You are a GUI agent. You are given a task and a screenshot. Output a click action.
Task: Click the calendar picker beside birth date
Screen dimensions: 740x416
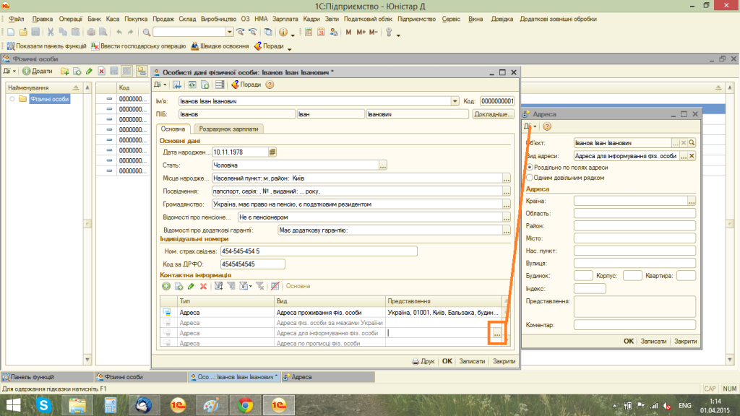pos(272,152)
